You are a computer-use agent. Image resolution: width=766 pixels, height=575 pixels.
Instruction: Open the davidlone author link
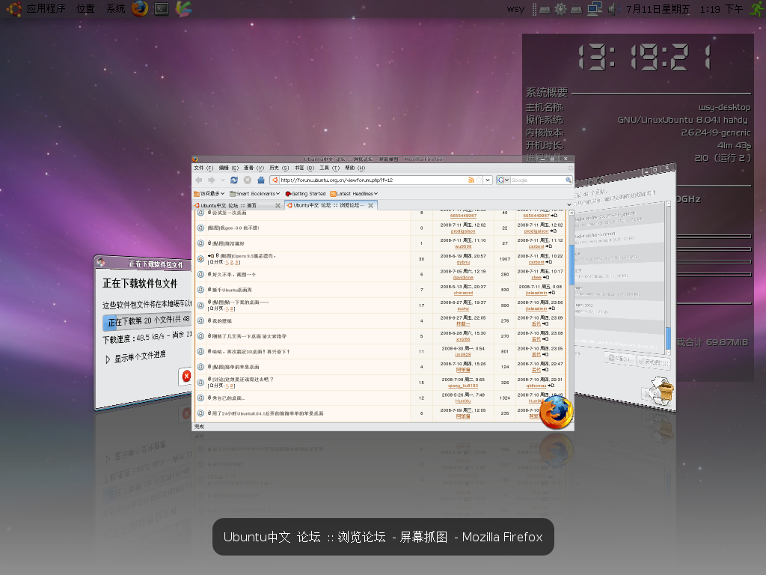(x=462, y=277)
